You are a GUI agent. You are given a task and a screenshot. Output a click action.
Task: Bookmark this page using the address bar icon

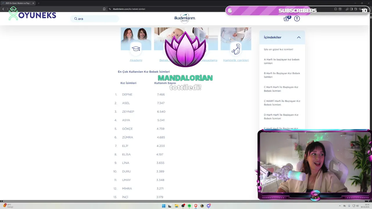pos(104,9)
